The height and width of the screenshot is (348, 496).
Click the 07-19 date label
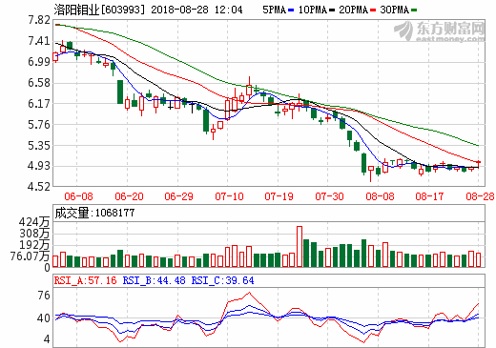tap(279, 196)
